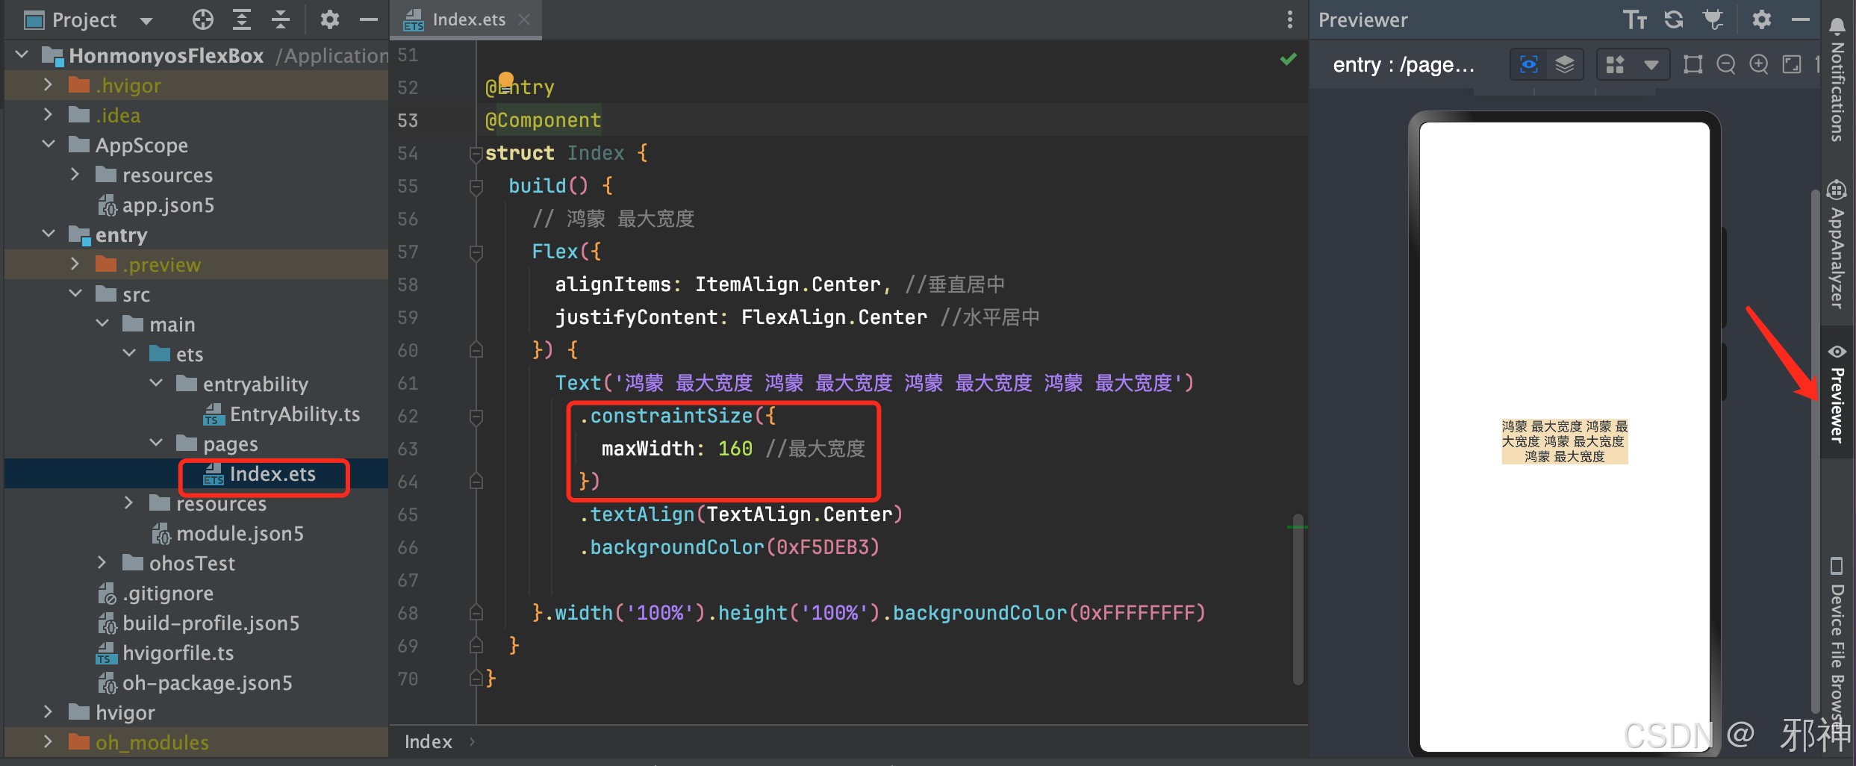This screenshot has height=766, width=1856.
Task: Select Index.ets in project tree
Action: (x=272, y=474)
